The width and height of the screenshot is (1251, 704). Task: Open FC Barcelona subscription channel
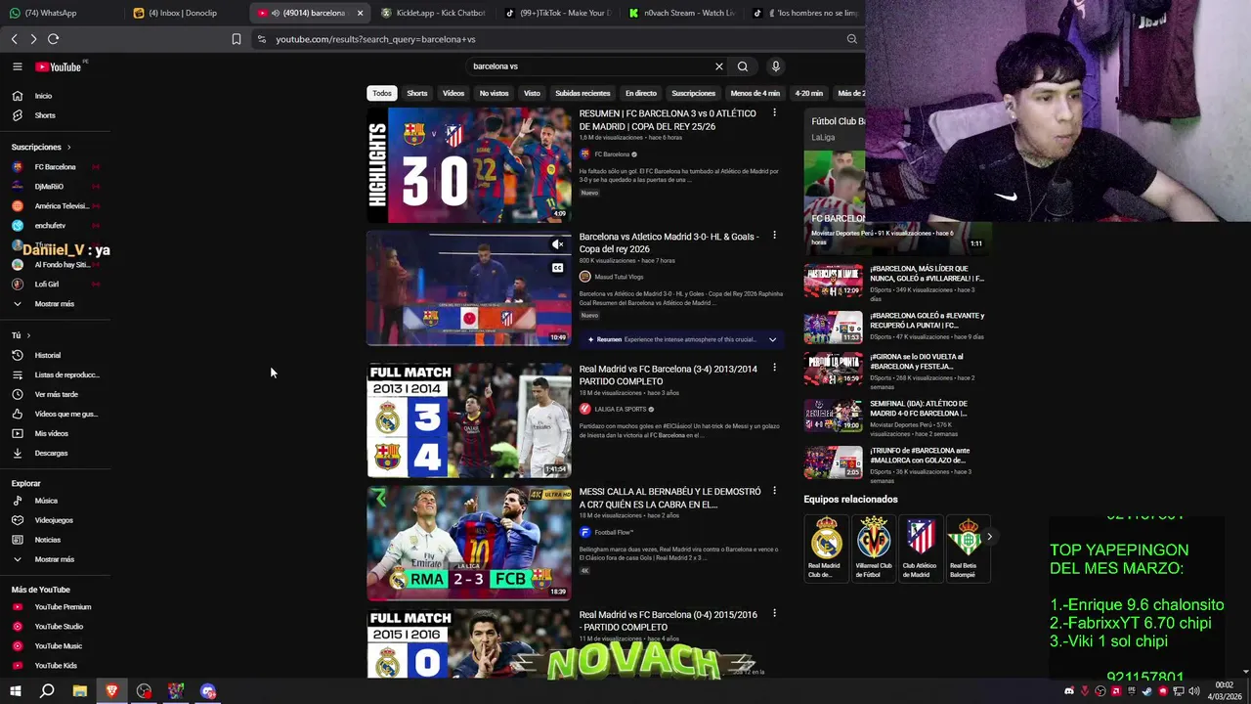click(x=55, y=167)
